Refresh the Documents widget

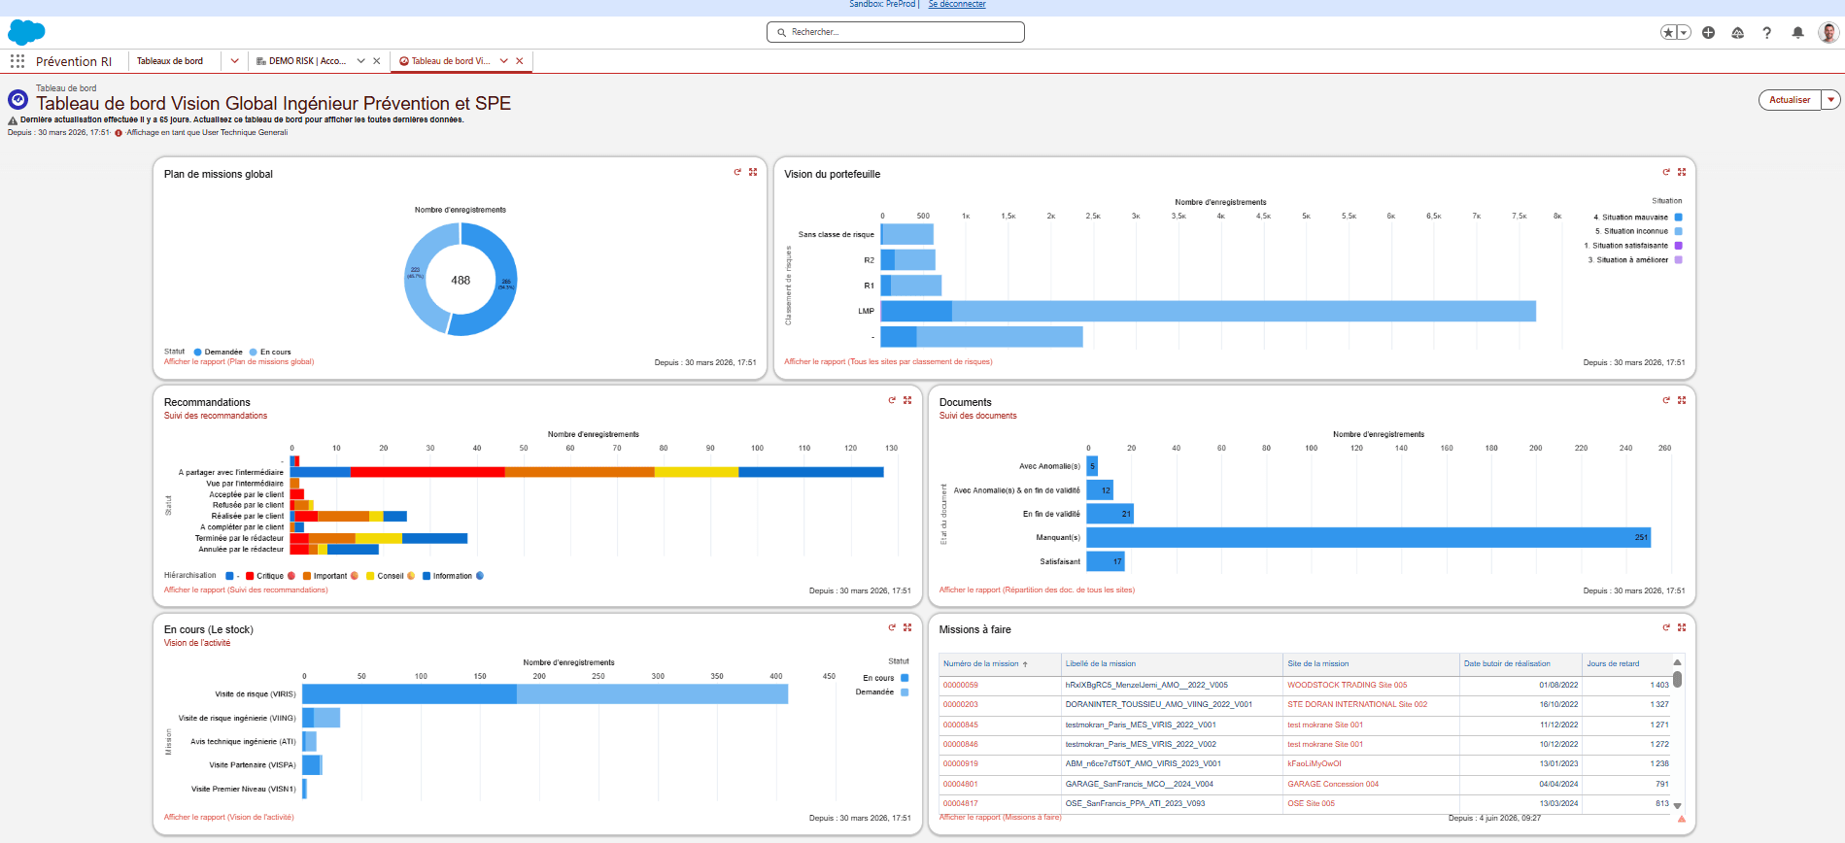coord(1666,400)
